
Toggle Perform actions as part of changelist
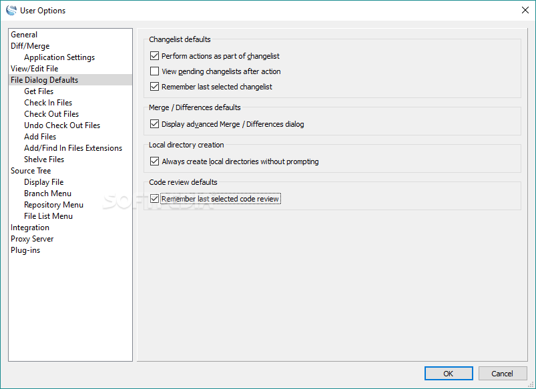(x=155, y=57)
